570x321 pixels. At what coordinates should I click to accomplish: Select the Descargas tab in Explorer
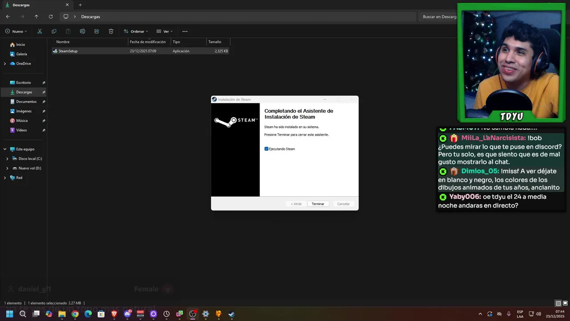coord(37,5)
